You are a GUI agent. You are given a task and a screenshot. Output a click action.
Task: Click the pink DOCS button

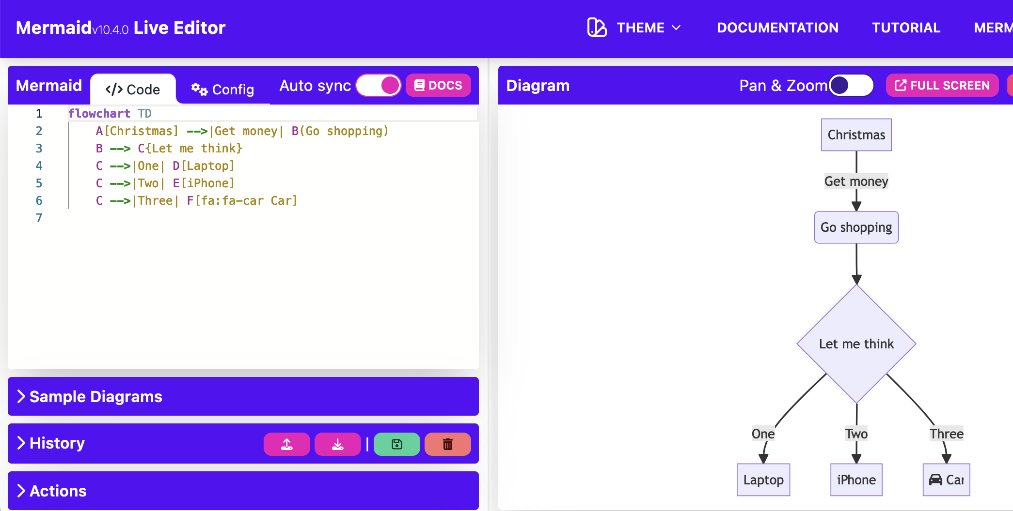(x=438, y=86)
